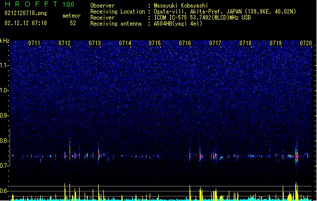Click the Observer name Masayuki Kobayashi

coord(181,6)
